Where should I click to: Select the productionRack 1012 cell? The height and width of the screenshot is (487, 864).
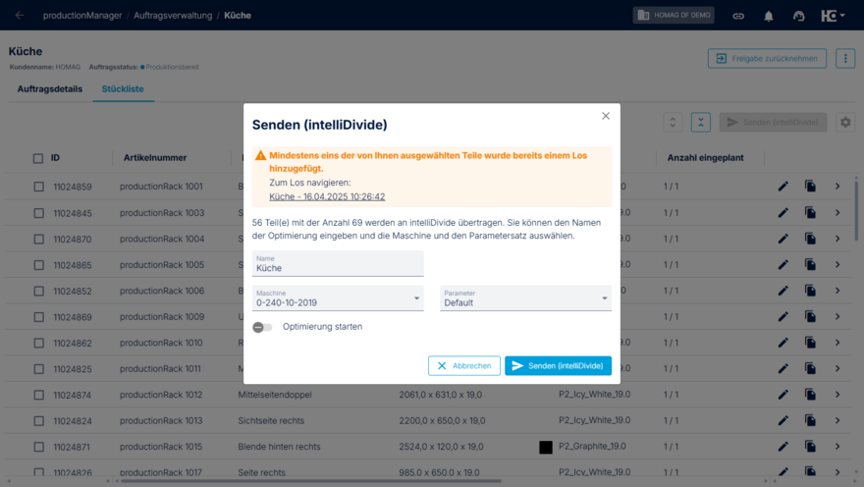click(x=161, y=395)
